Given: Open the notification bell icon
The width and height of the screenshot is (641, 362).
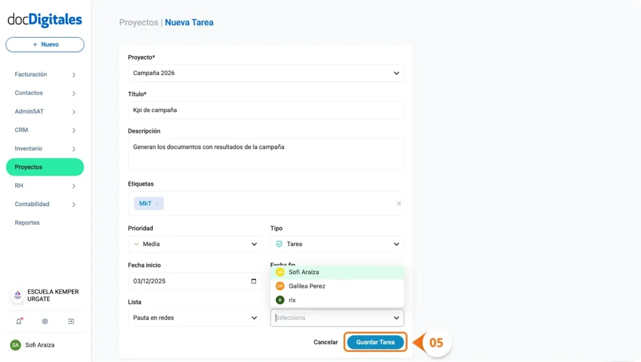Looking at the screenshot, I should click(x=18, y=321).
